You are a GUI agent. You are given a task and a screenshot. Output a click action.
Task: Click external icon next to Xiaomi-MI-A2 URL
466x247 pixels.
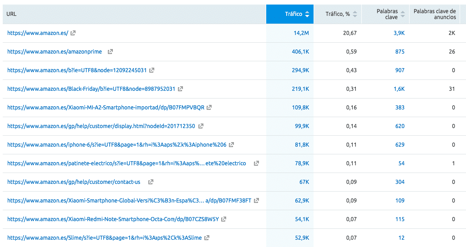pyautogui.click(x=209, y=107)
